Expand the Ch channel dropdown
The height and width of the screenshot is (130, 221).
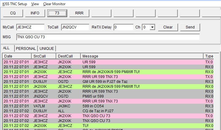(x=152, y=27)
